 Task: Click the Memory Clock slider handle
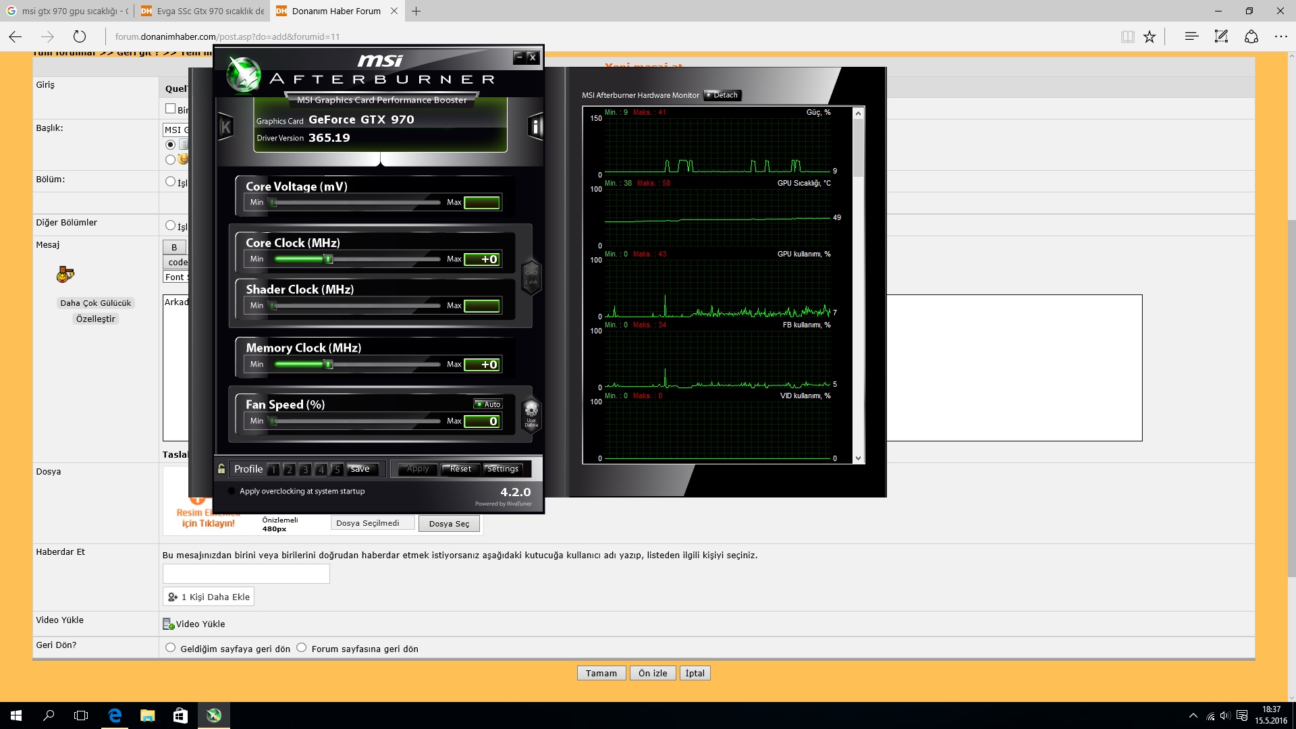point(329,364)
